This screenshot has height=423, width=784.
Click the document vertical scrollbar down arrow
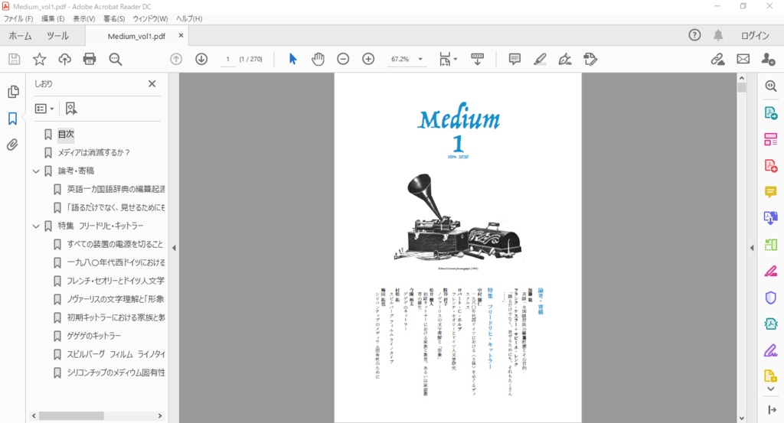click(x=741, y=418)
